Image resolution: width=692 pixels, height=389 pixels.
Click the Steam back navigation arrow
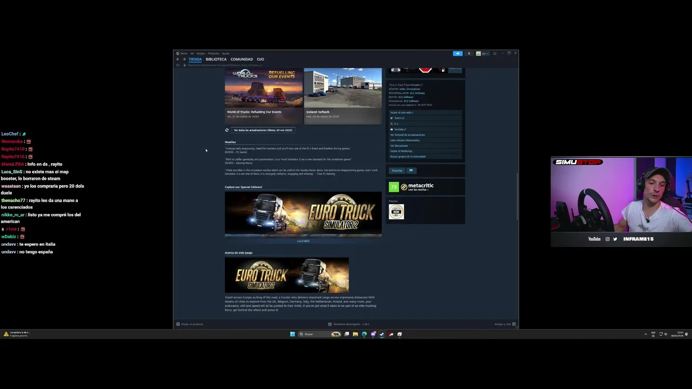177,59
